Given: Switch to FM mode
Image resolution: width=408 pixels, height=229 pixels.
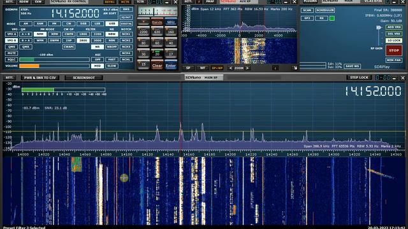Looking at the screenshot, I should tap(54, 24).
